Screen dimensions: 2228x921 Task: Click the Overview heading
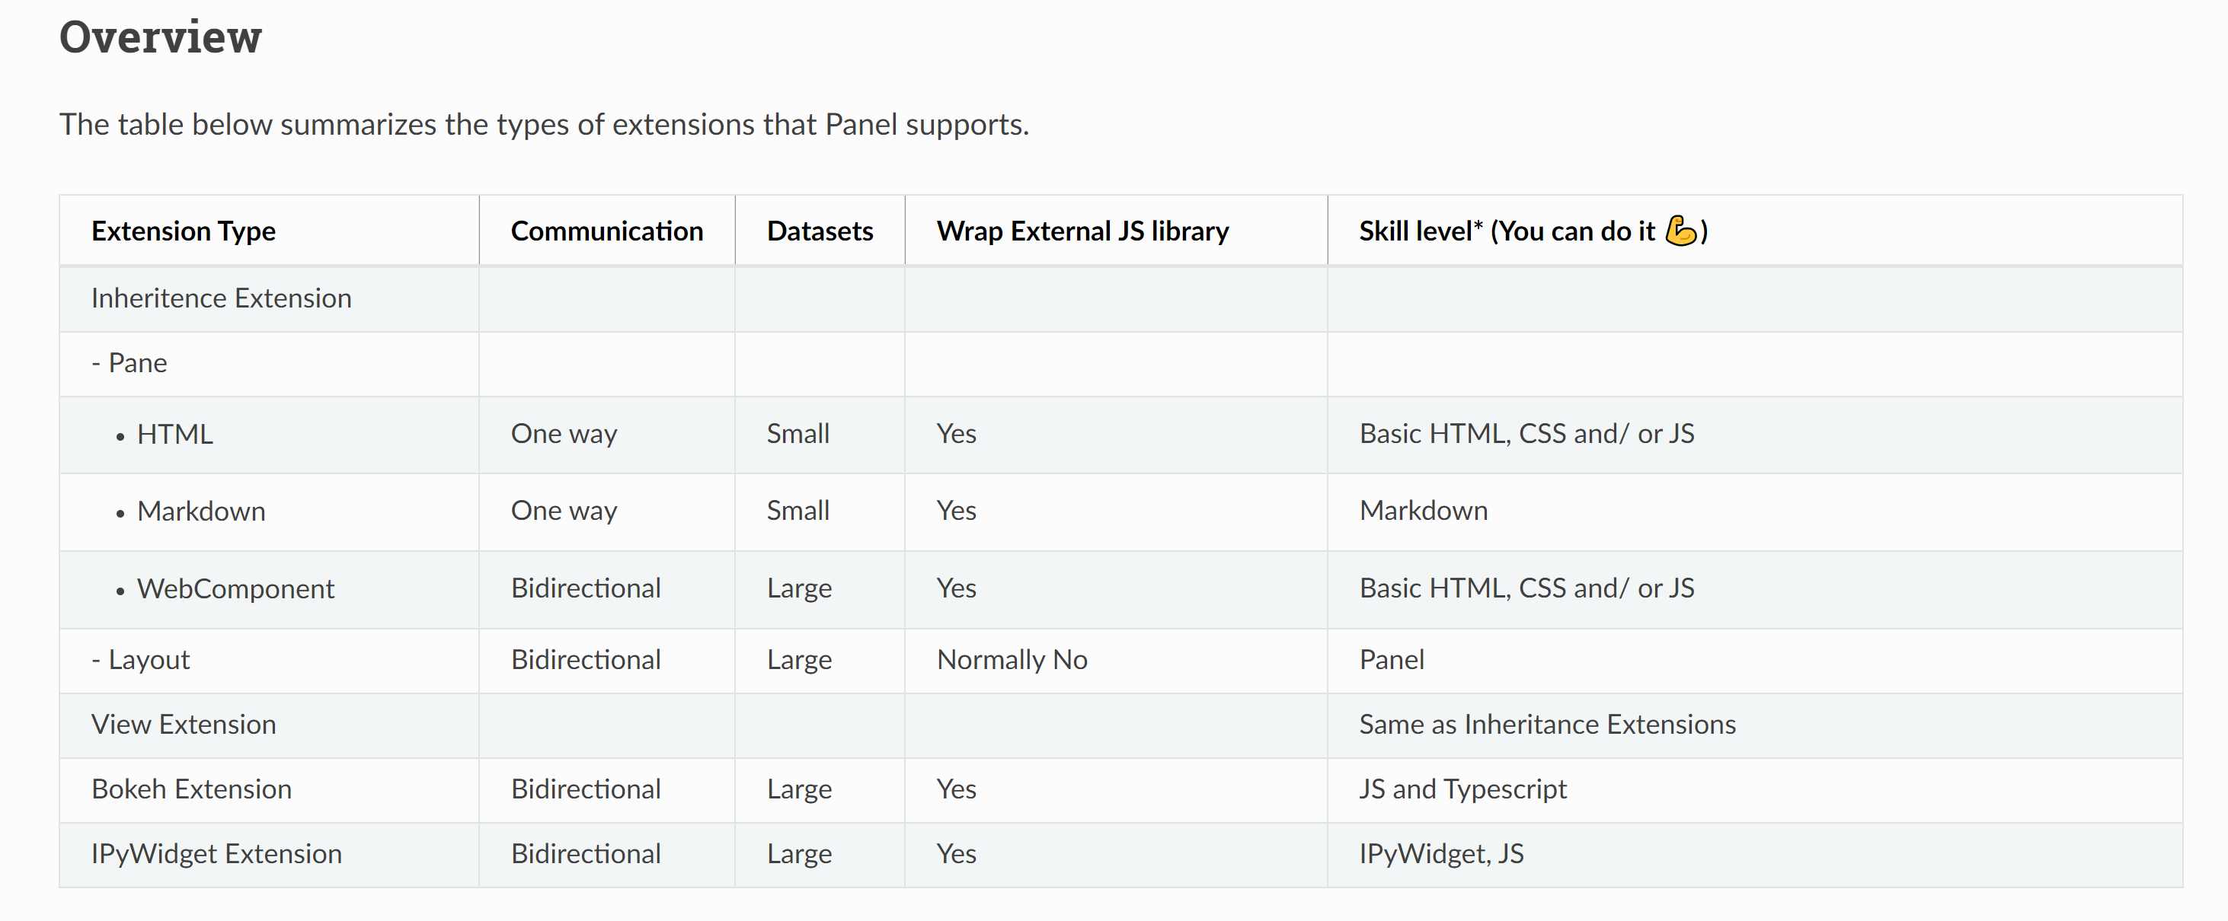click(x=160, y=37)
